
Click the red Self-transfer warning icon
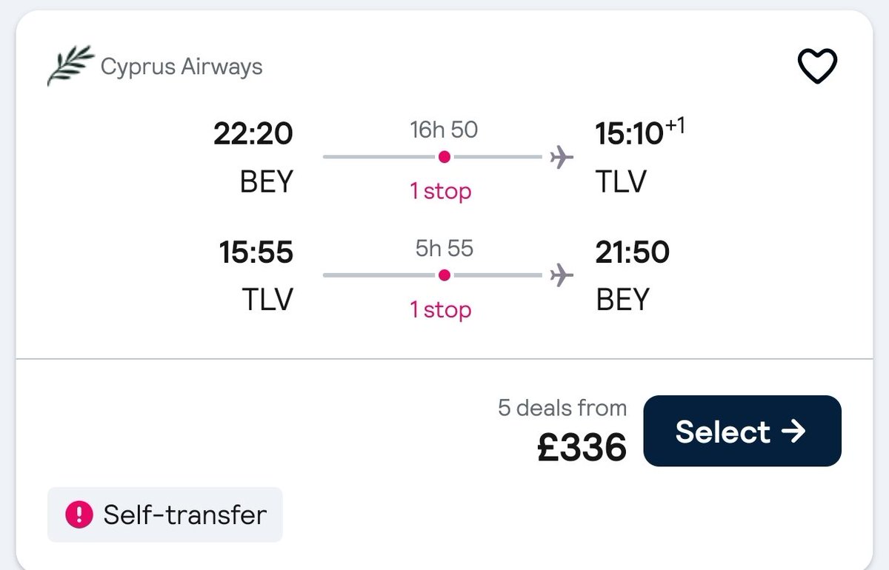point(78,514)
